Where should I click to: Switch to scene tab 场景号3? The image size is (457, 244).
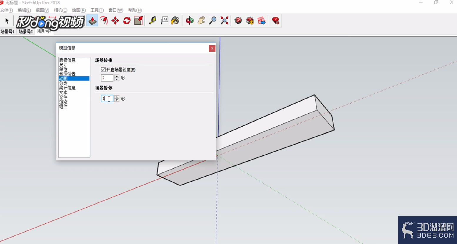(44, 31)
